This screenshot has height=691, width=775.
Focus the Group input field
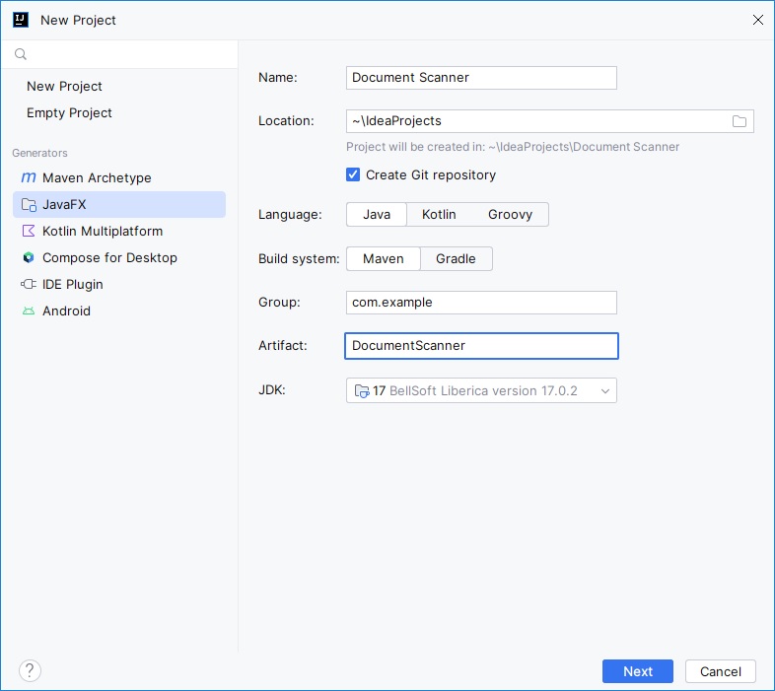point(481,303)
